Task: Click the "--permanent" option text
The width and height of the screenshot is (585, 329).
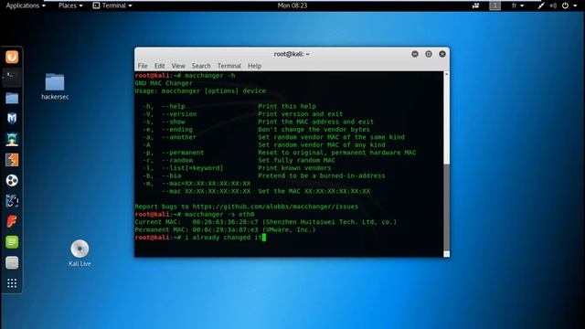Action: click(183, 153)
